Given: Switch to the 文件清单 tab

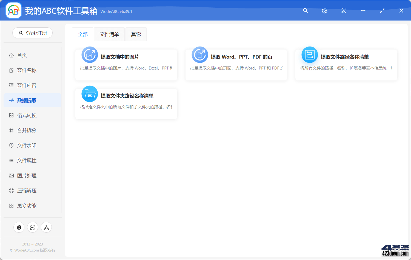Looking at the screenshot, I should pyautogui.click(x=109, y=34).
